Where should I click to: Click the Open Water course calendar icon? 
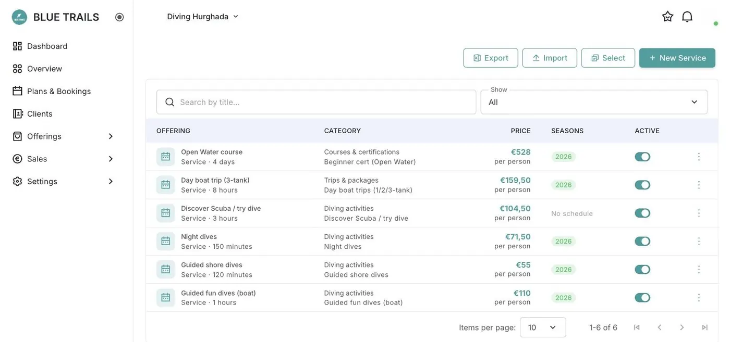(166, 157)
